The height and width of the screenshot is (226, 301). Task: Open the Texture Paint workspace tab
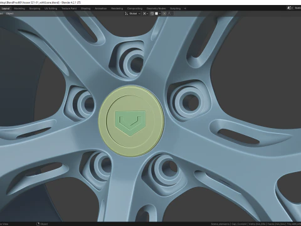click(69, 9)
